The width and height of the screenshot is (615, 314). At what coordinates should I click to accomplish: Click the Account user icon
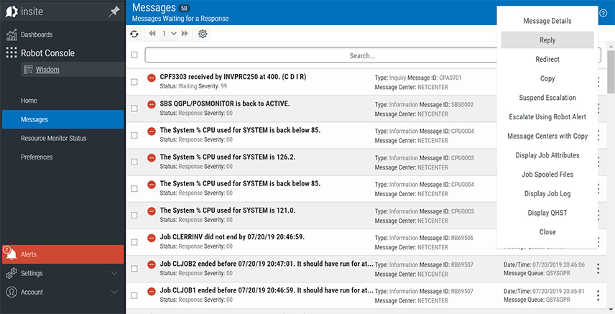pyautogui.click(x=11, y=292)
